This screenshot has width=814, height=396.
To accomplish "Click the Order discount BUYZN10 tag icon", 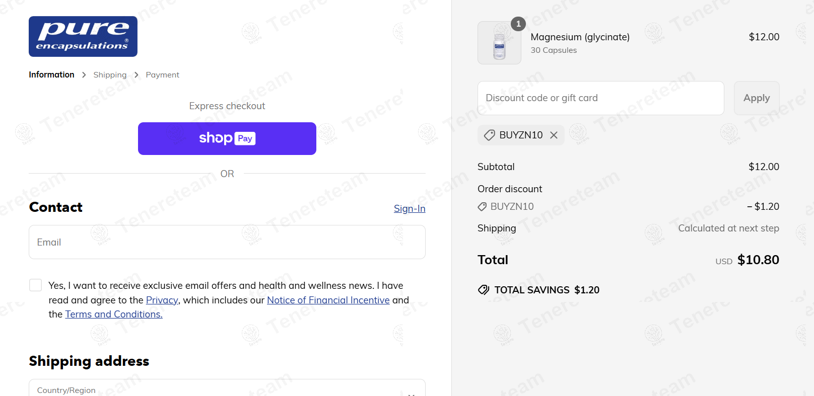I will point(482,207).
